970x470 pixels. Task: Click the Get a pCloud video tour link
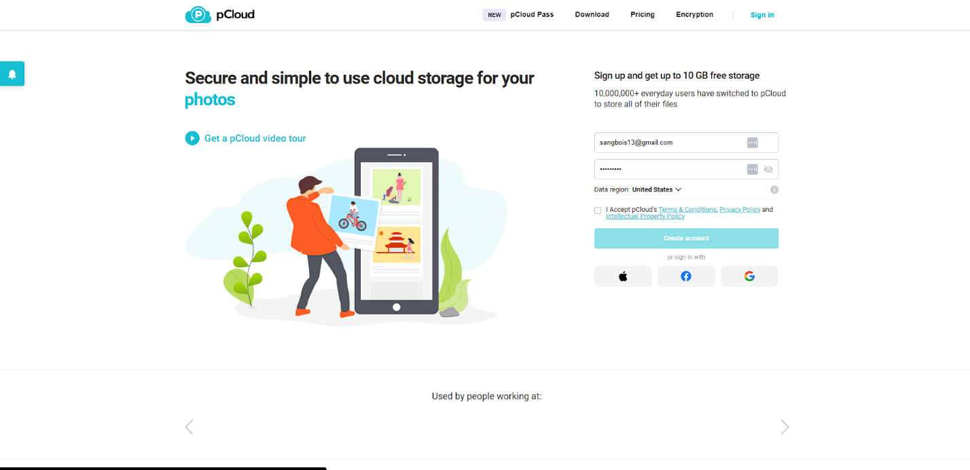click(255, 138)
